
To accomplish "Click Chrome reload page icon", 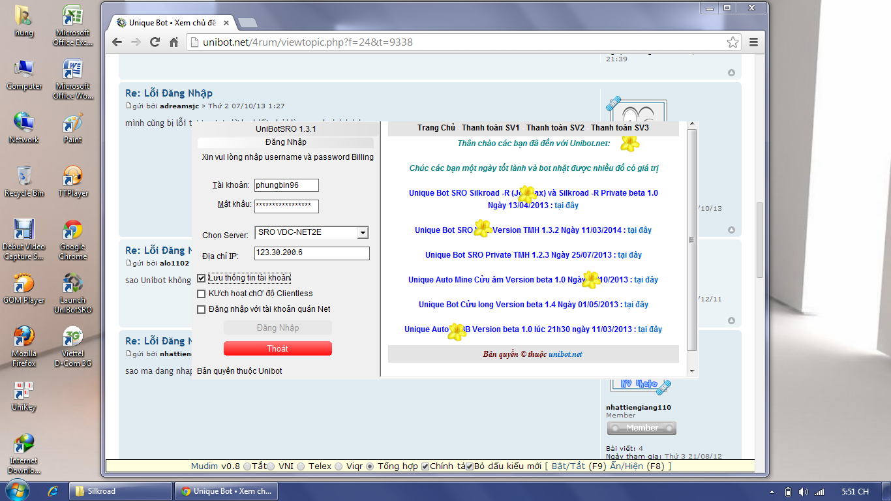I will pyautogui.click(x=155, y=42).
